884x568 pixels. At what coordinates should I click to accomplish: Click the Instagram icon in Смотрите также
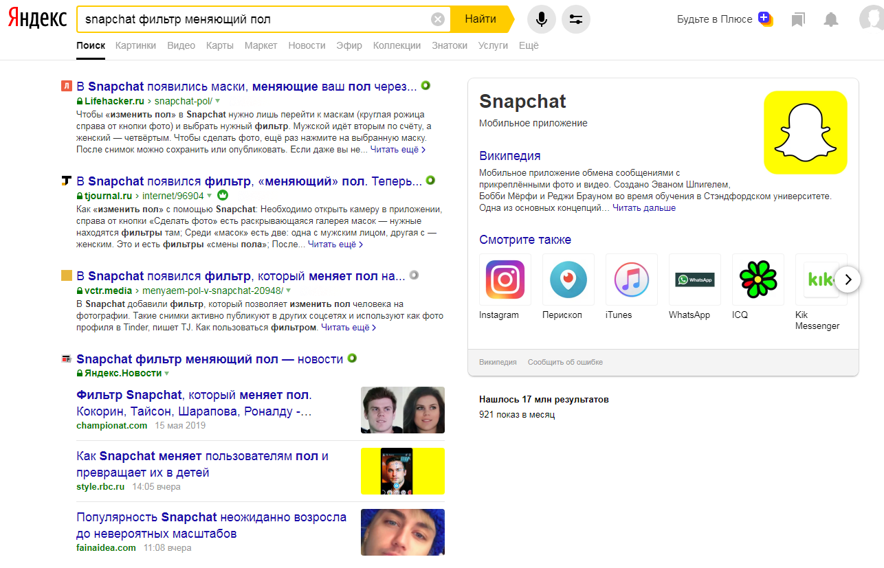pos(505,280)
